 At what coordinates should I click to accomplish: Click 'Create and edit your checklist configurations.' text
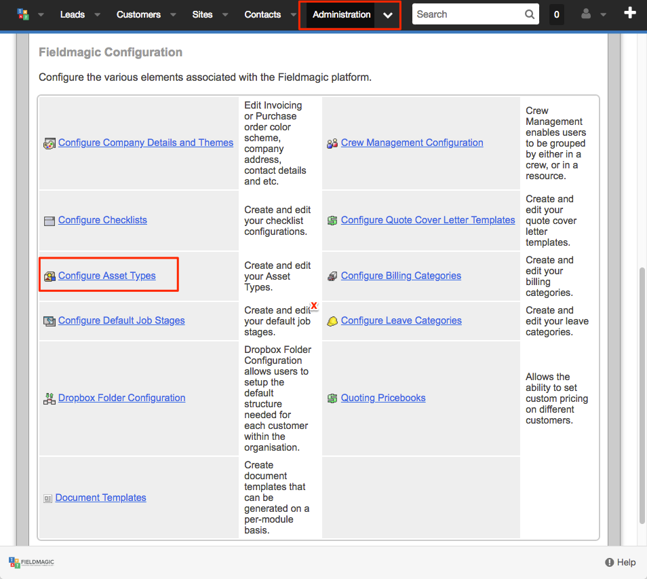277,221
